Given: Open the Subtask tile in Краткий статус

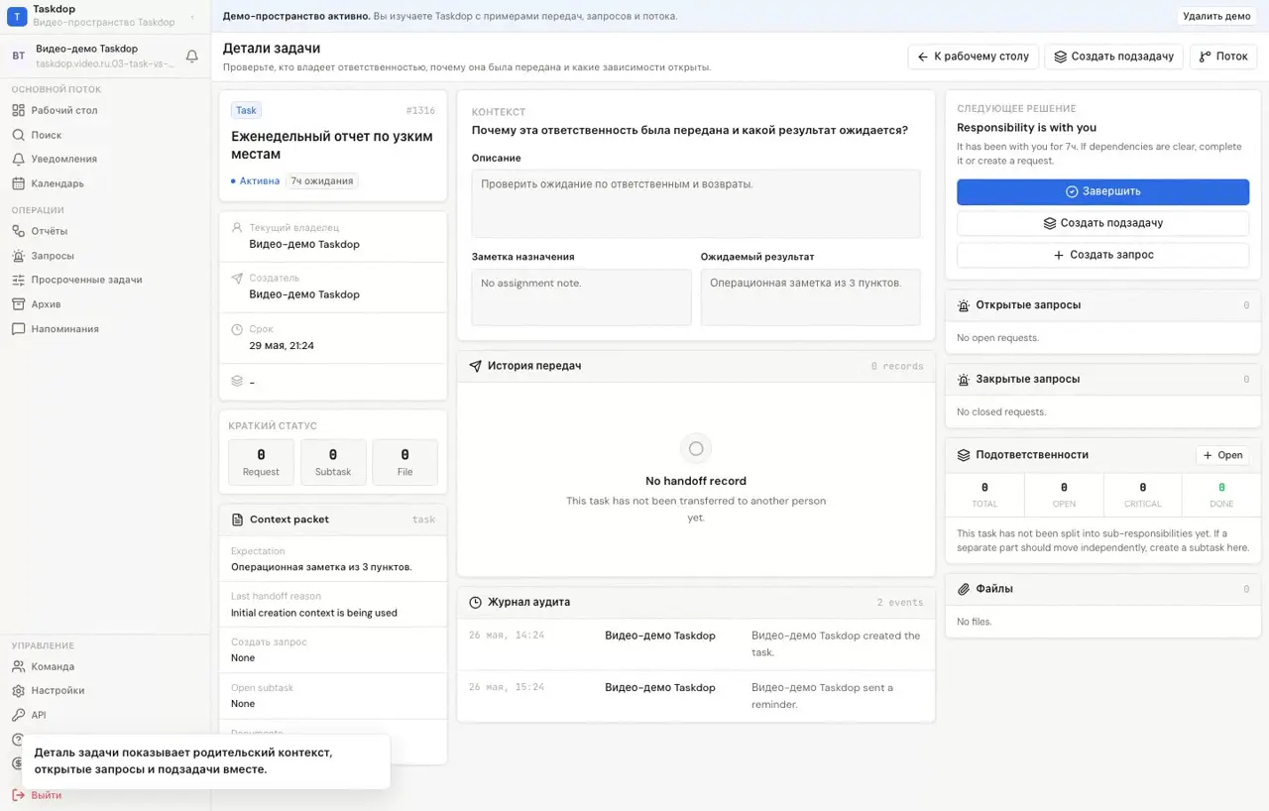Looking at the screenshot, I should tap(333, 462).
